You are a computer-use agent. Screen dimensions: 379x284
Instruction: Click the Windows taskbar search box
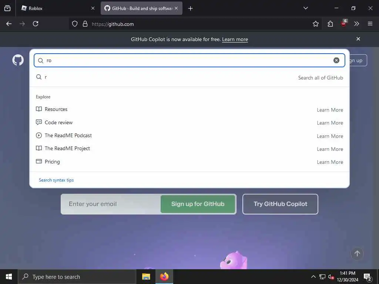tap(77, 277)
